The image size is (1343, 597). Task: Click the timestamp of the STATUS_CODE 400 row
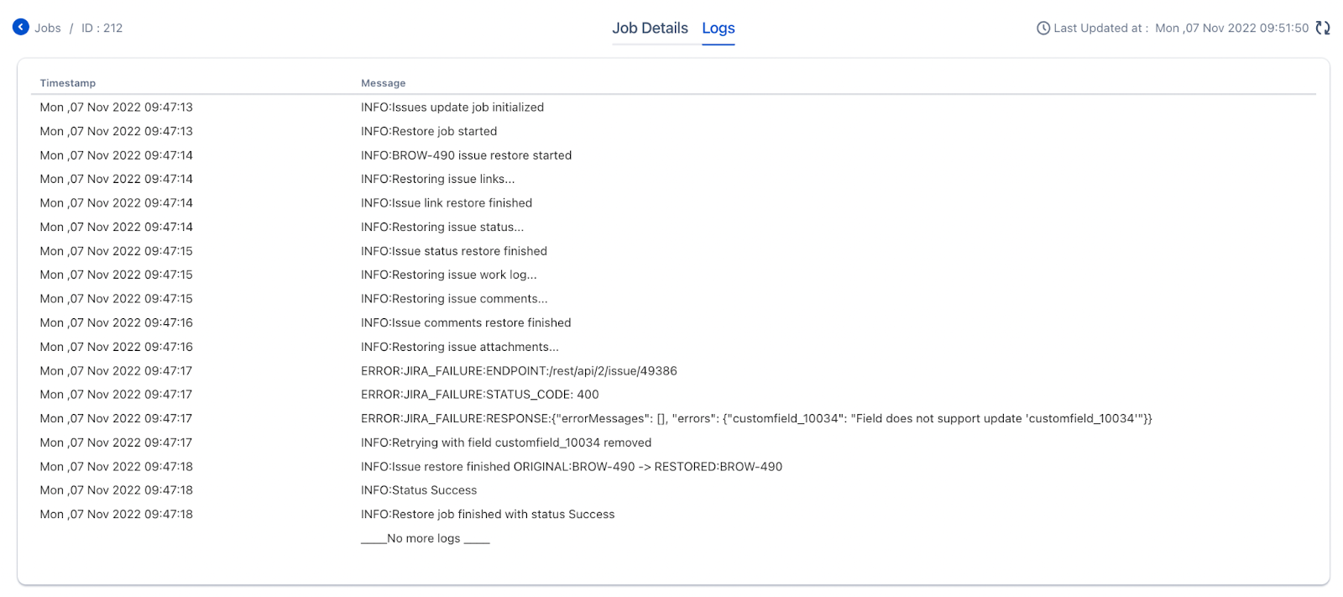tap(117, 395)
